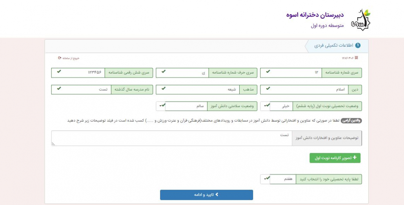Click the 'متوسطه دوره اول' subtitle
This screenshot has width=404, height=205.
pos(327,25)
